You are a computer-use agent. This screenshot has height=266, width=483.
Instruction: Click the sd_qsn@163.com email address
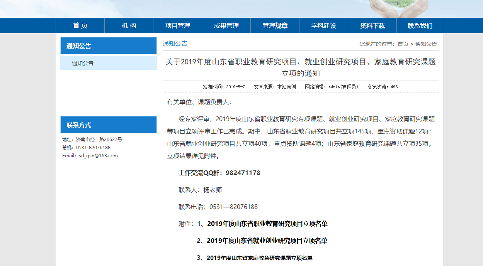pos(98,156)
